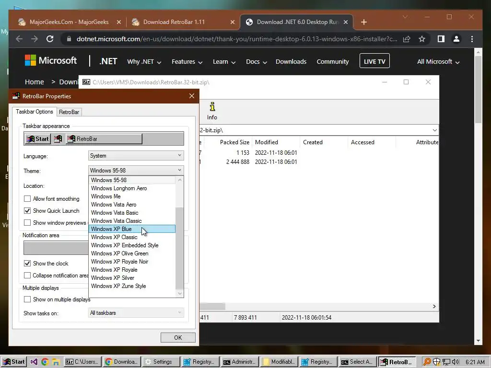
Task: Switch to the Modifiabl... taskbar button
Action: [x=279, y=362]
